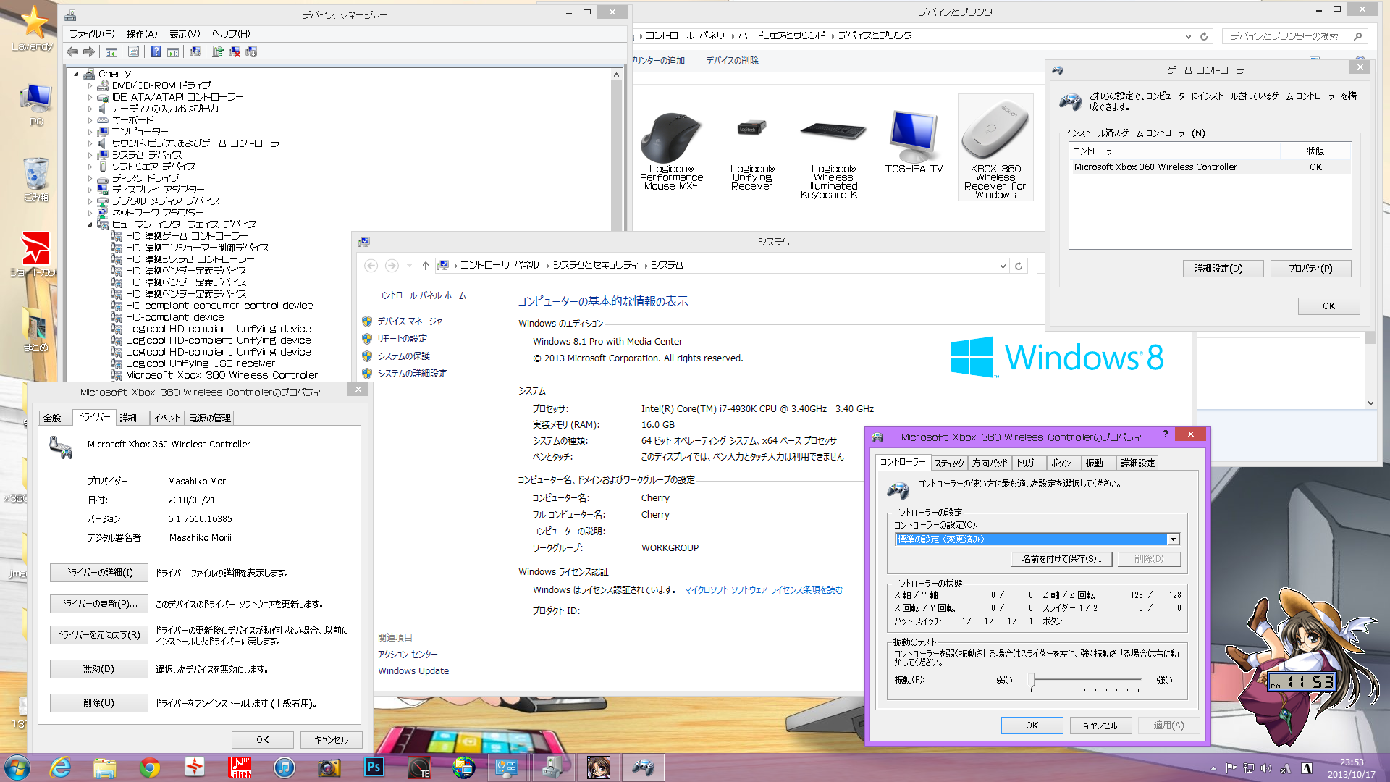Viewport: 1390px width, 782px height.
Task: Switch to the スティック tab in Xbox properties
Action: 948,463
